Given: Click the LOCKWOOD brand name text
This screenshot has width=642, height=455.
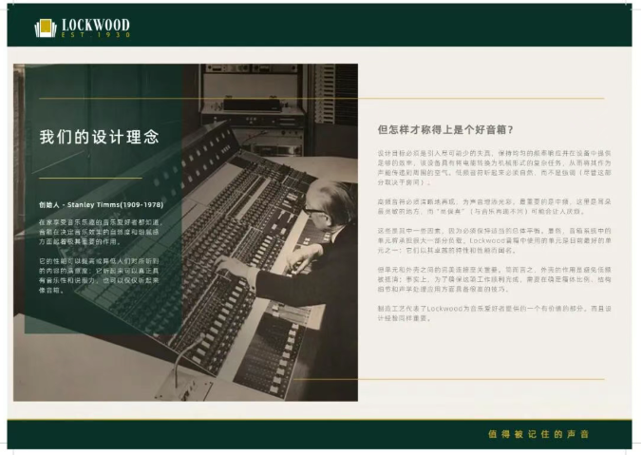Looking at the screenshot, I should click(x=96, y=25).
